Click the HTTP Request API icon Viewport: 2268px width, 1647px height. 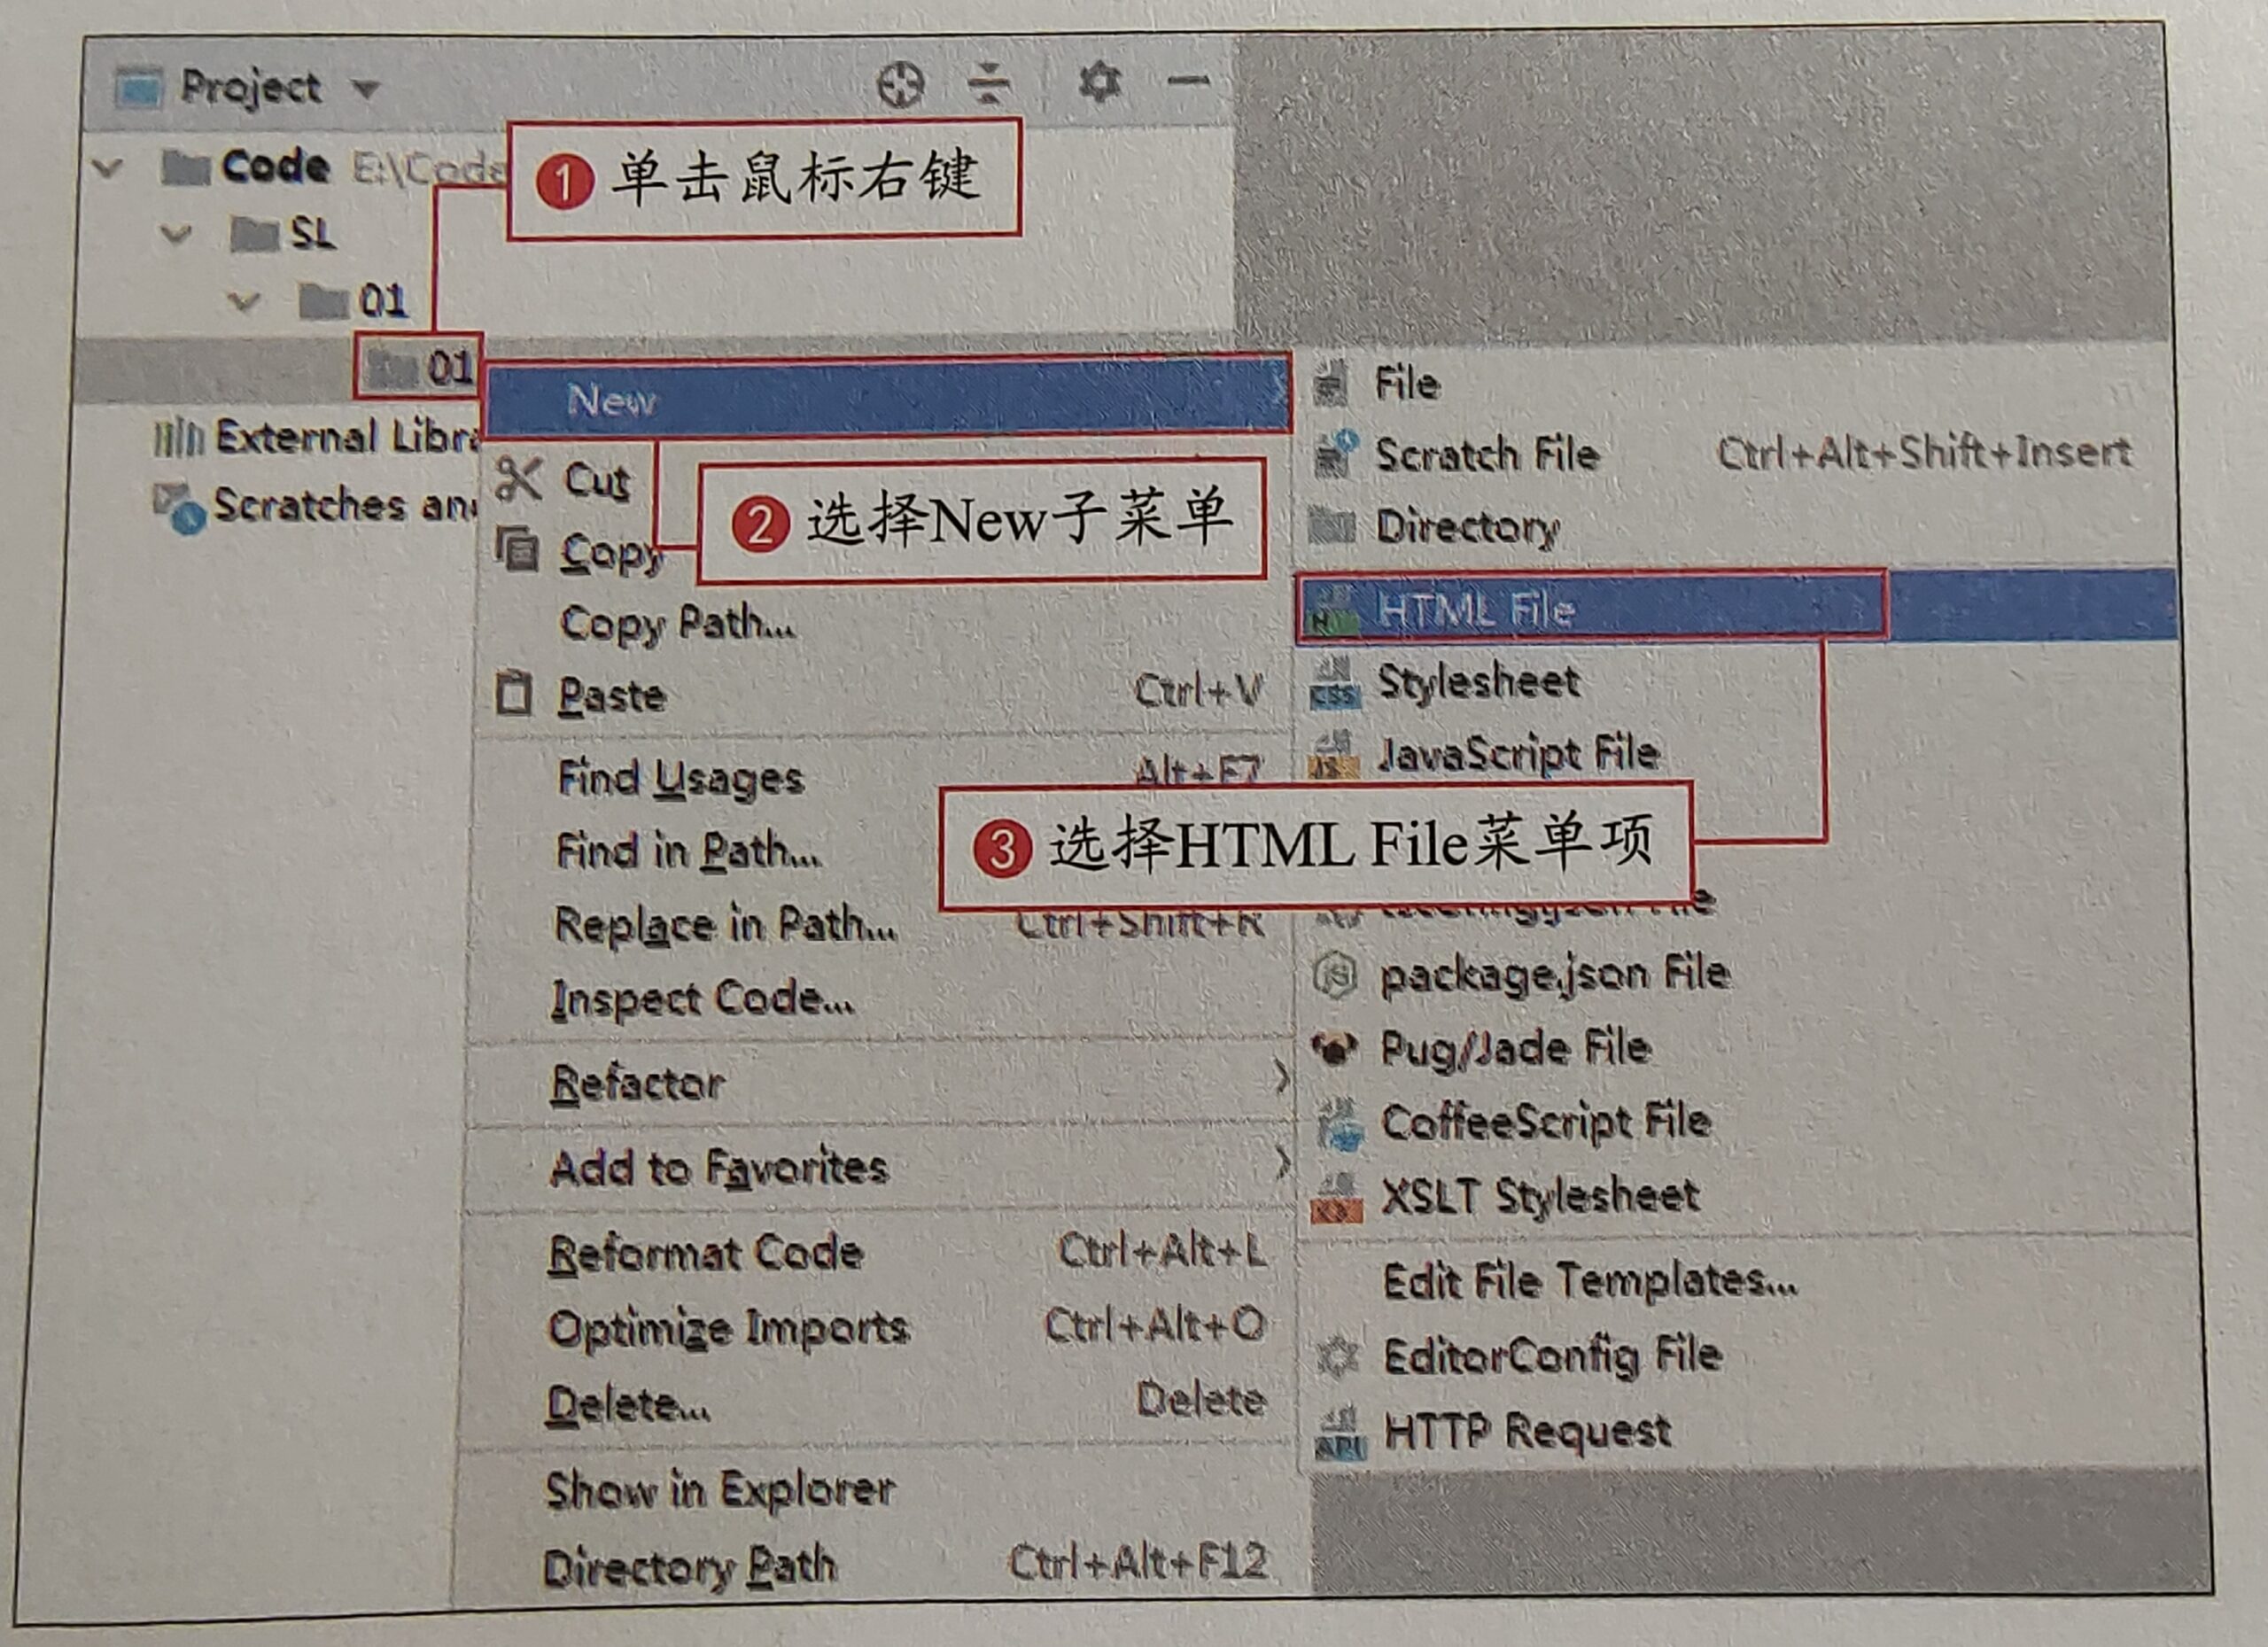[1341, 1433]
